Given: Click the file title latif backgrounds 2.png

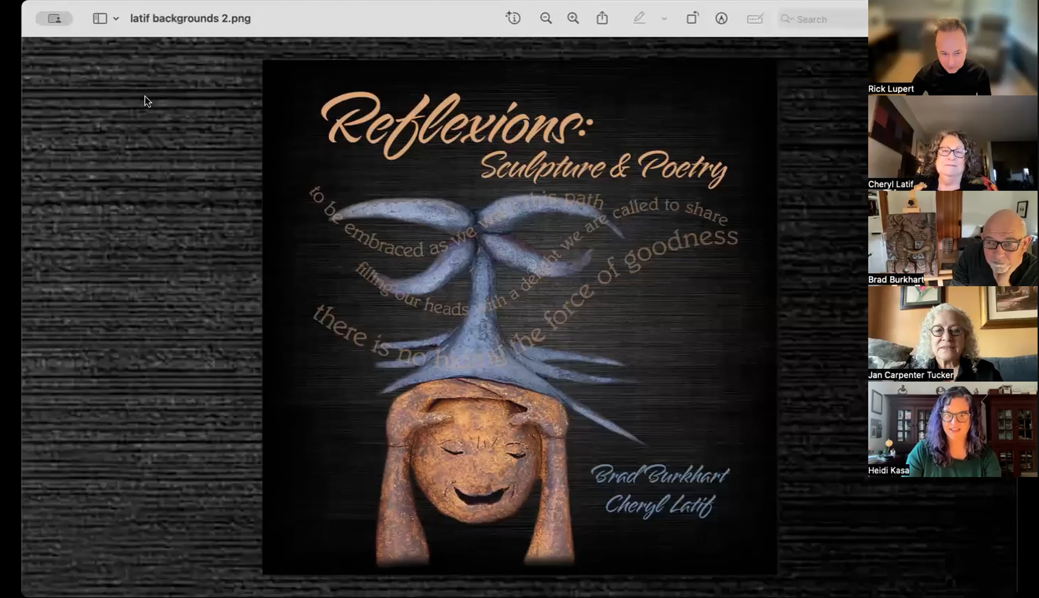Looking at the screenshot, I should click(x=190, y=19).
